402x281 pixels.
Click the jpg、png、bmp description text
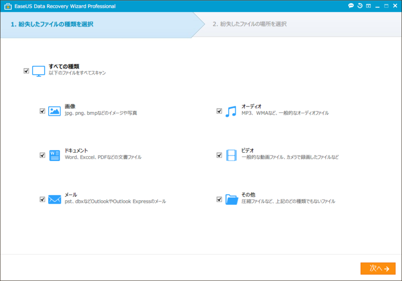(101, 113)
